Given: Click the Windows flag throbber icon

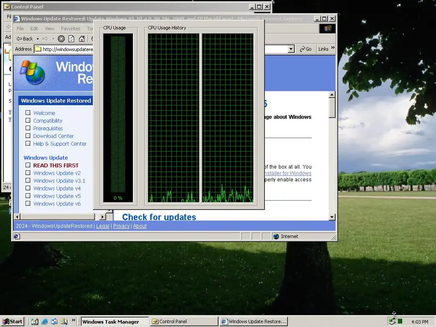Looking at the screenshot, I should 327,29.
